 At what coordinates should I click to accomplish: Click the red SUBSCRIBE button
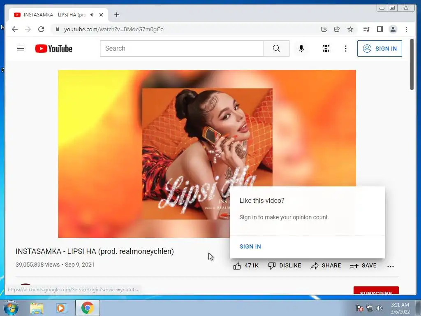click(376, 291)
